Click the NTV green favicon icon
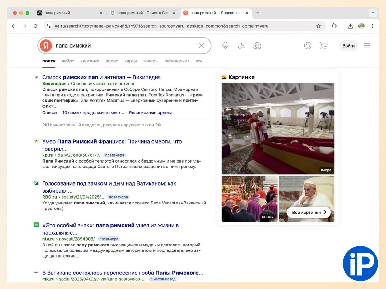The width and height of the screenshot is (386, 289). 36,225
